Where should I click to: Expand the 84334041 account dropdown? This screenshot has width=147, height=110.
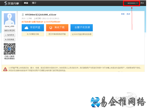tap(132, 3)
